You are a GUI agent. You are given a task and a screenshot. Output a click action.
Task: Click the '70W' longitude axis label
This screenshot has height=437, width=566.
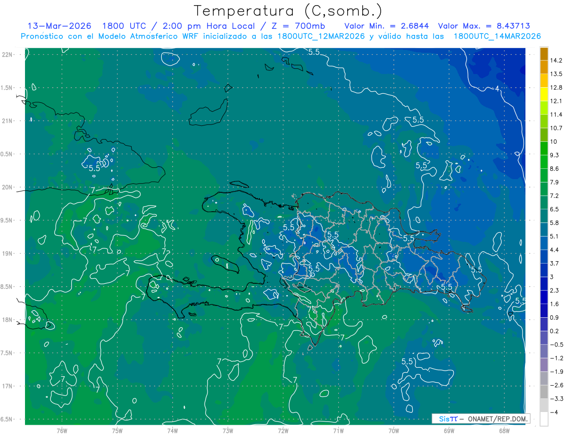(x=393, y=430)
